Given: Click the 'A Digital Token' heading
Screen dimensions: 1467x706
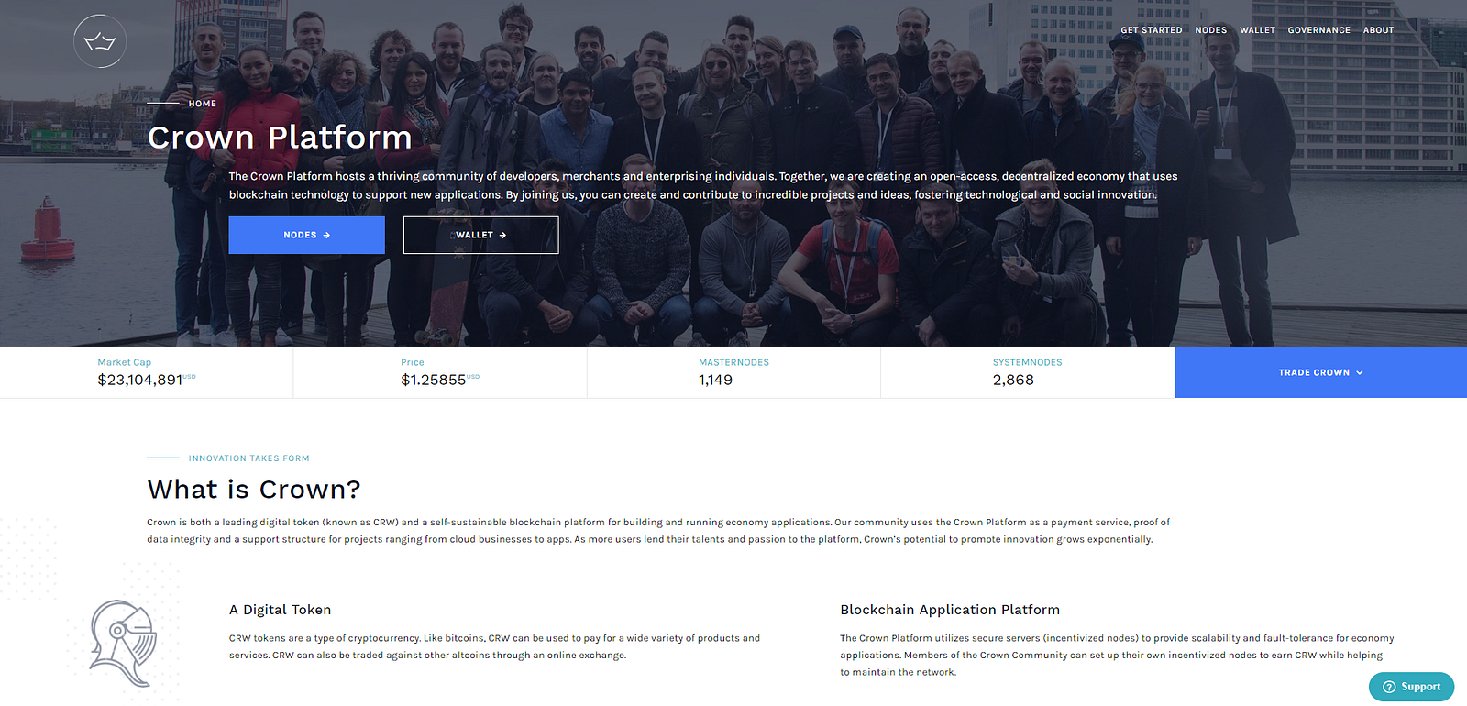Looking at the screenshot, I should (281, 610).
